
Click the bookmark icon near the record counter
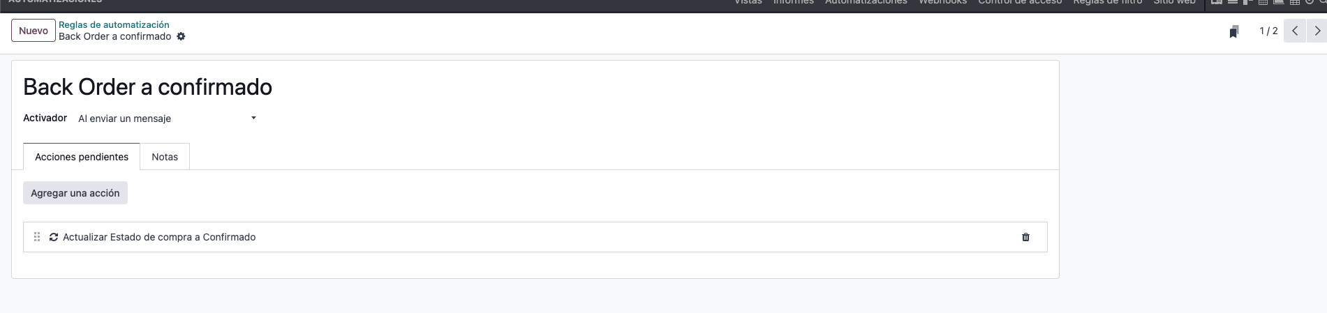point(1234,31)
